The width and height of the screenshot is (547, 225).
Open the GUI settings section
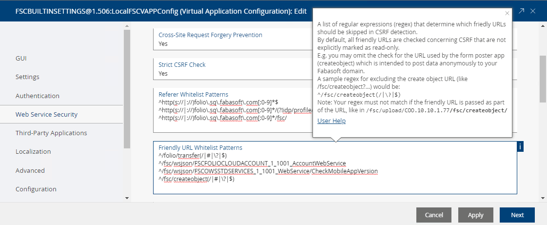[x=21, y=58]
